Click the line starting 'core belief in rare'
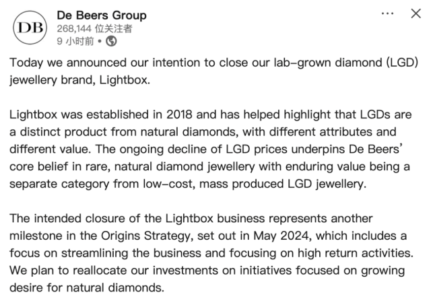 209,166
